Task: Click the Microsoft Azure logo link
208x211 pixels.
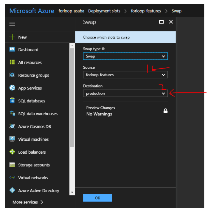Action: (x=32, y=11)
